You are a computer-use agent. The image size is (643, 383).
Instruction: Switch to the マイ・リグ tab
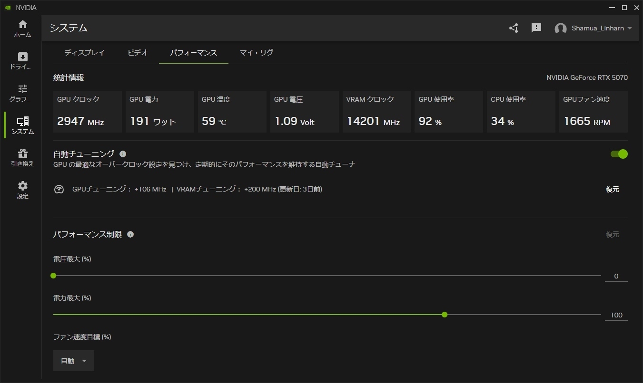257,53
